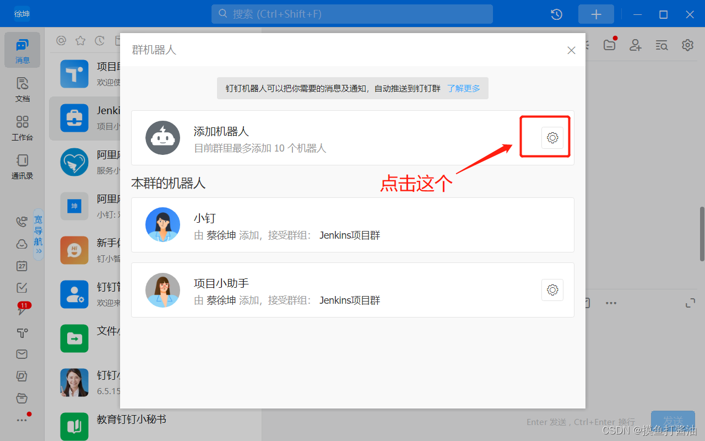Open the history clock icon in title bar

click(557, 14)
